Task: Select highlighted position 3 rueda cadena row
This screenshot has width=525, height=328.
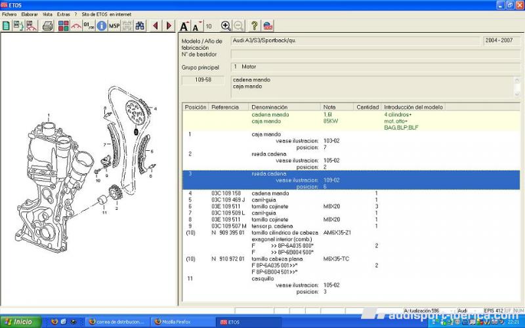Action: click(x=351, y=180)
